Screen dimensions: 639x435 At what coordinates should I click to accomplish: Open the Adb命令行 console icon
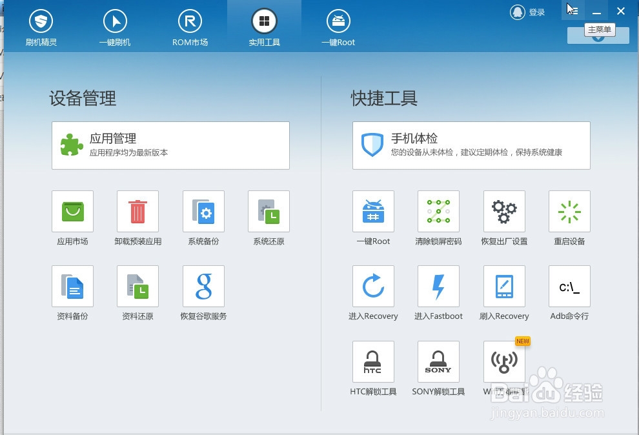click(569, 287)
